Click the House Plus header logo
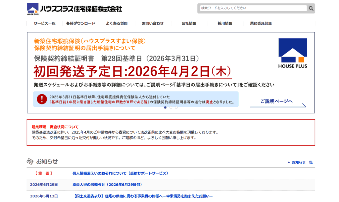The height and width of the screenshot is (202, 339). click(x=74, y=9)
